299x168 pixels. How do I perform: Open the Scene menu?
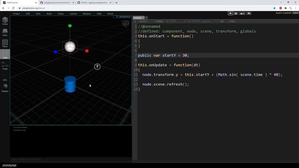[x=61, y=14]
